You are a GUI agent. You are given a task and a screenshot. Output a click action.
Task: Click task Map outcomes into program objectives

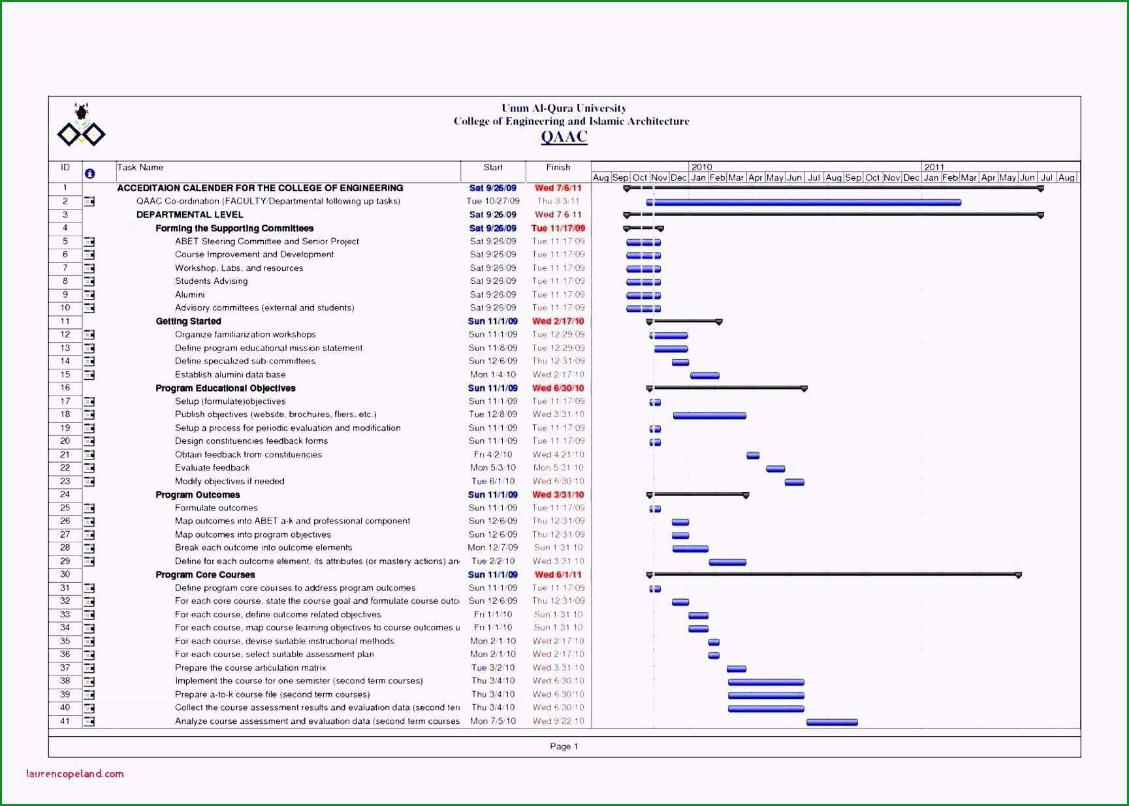pyautogui.click(x=253, y=535)
